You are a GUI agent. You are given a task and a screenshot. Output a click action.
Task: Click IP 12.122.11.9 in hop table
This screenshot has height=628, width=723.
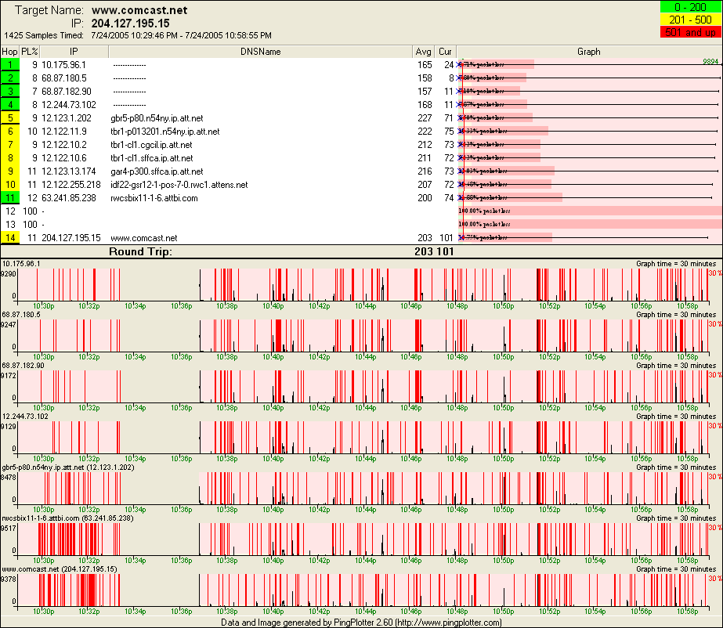click(x=64, y=132)
